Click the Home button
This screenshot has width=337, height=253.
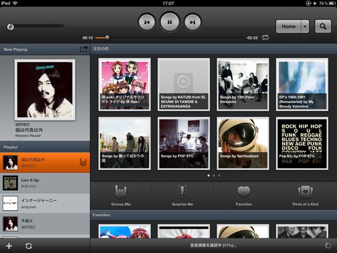289,26
